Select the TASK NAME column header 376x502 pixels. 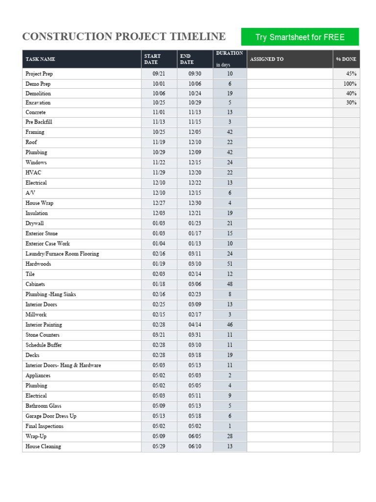[x=82, y=59]
